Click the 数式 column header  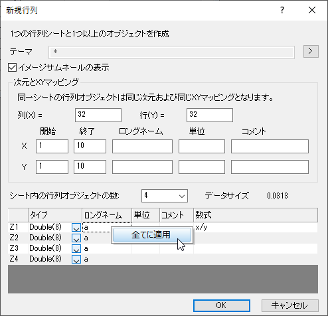[256, 215]
